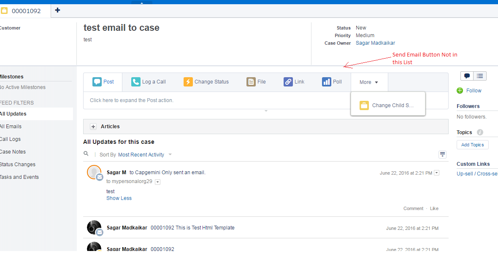Like the Sagar M email post
Viewport: 498px width, 259px height.
[434, 208]
